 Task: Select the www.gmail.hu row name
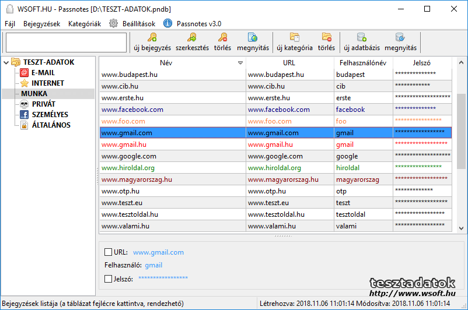click(x=124, y=145)
